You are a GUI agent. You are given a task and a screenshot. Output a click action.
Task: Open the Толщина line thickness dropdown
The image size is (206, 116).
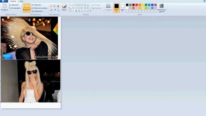[x=108, y=8]
